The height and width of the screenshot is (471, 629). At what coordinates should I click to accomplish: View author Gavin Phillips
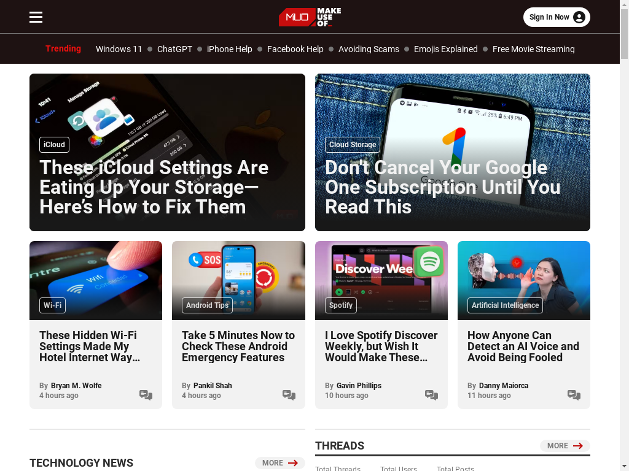(359, 385)
